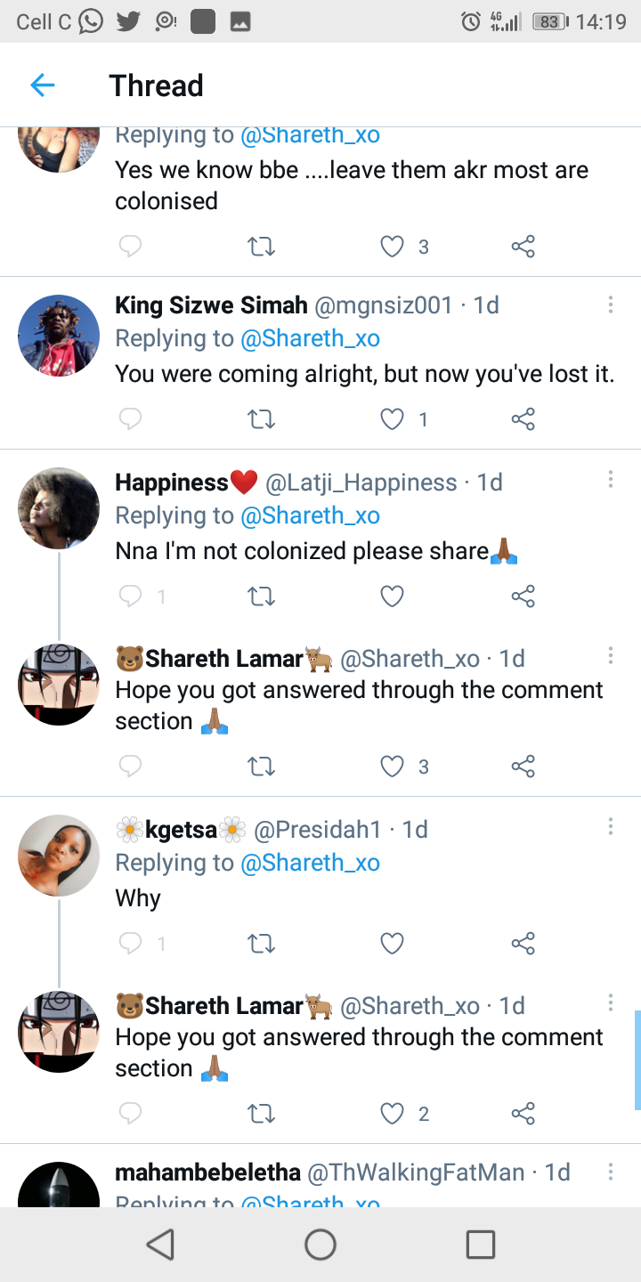Tap Android home navigation button
Image resolution: width=641 pixels, height=1282 pixels.
tap(320, 1244)
